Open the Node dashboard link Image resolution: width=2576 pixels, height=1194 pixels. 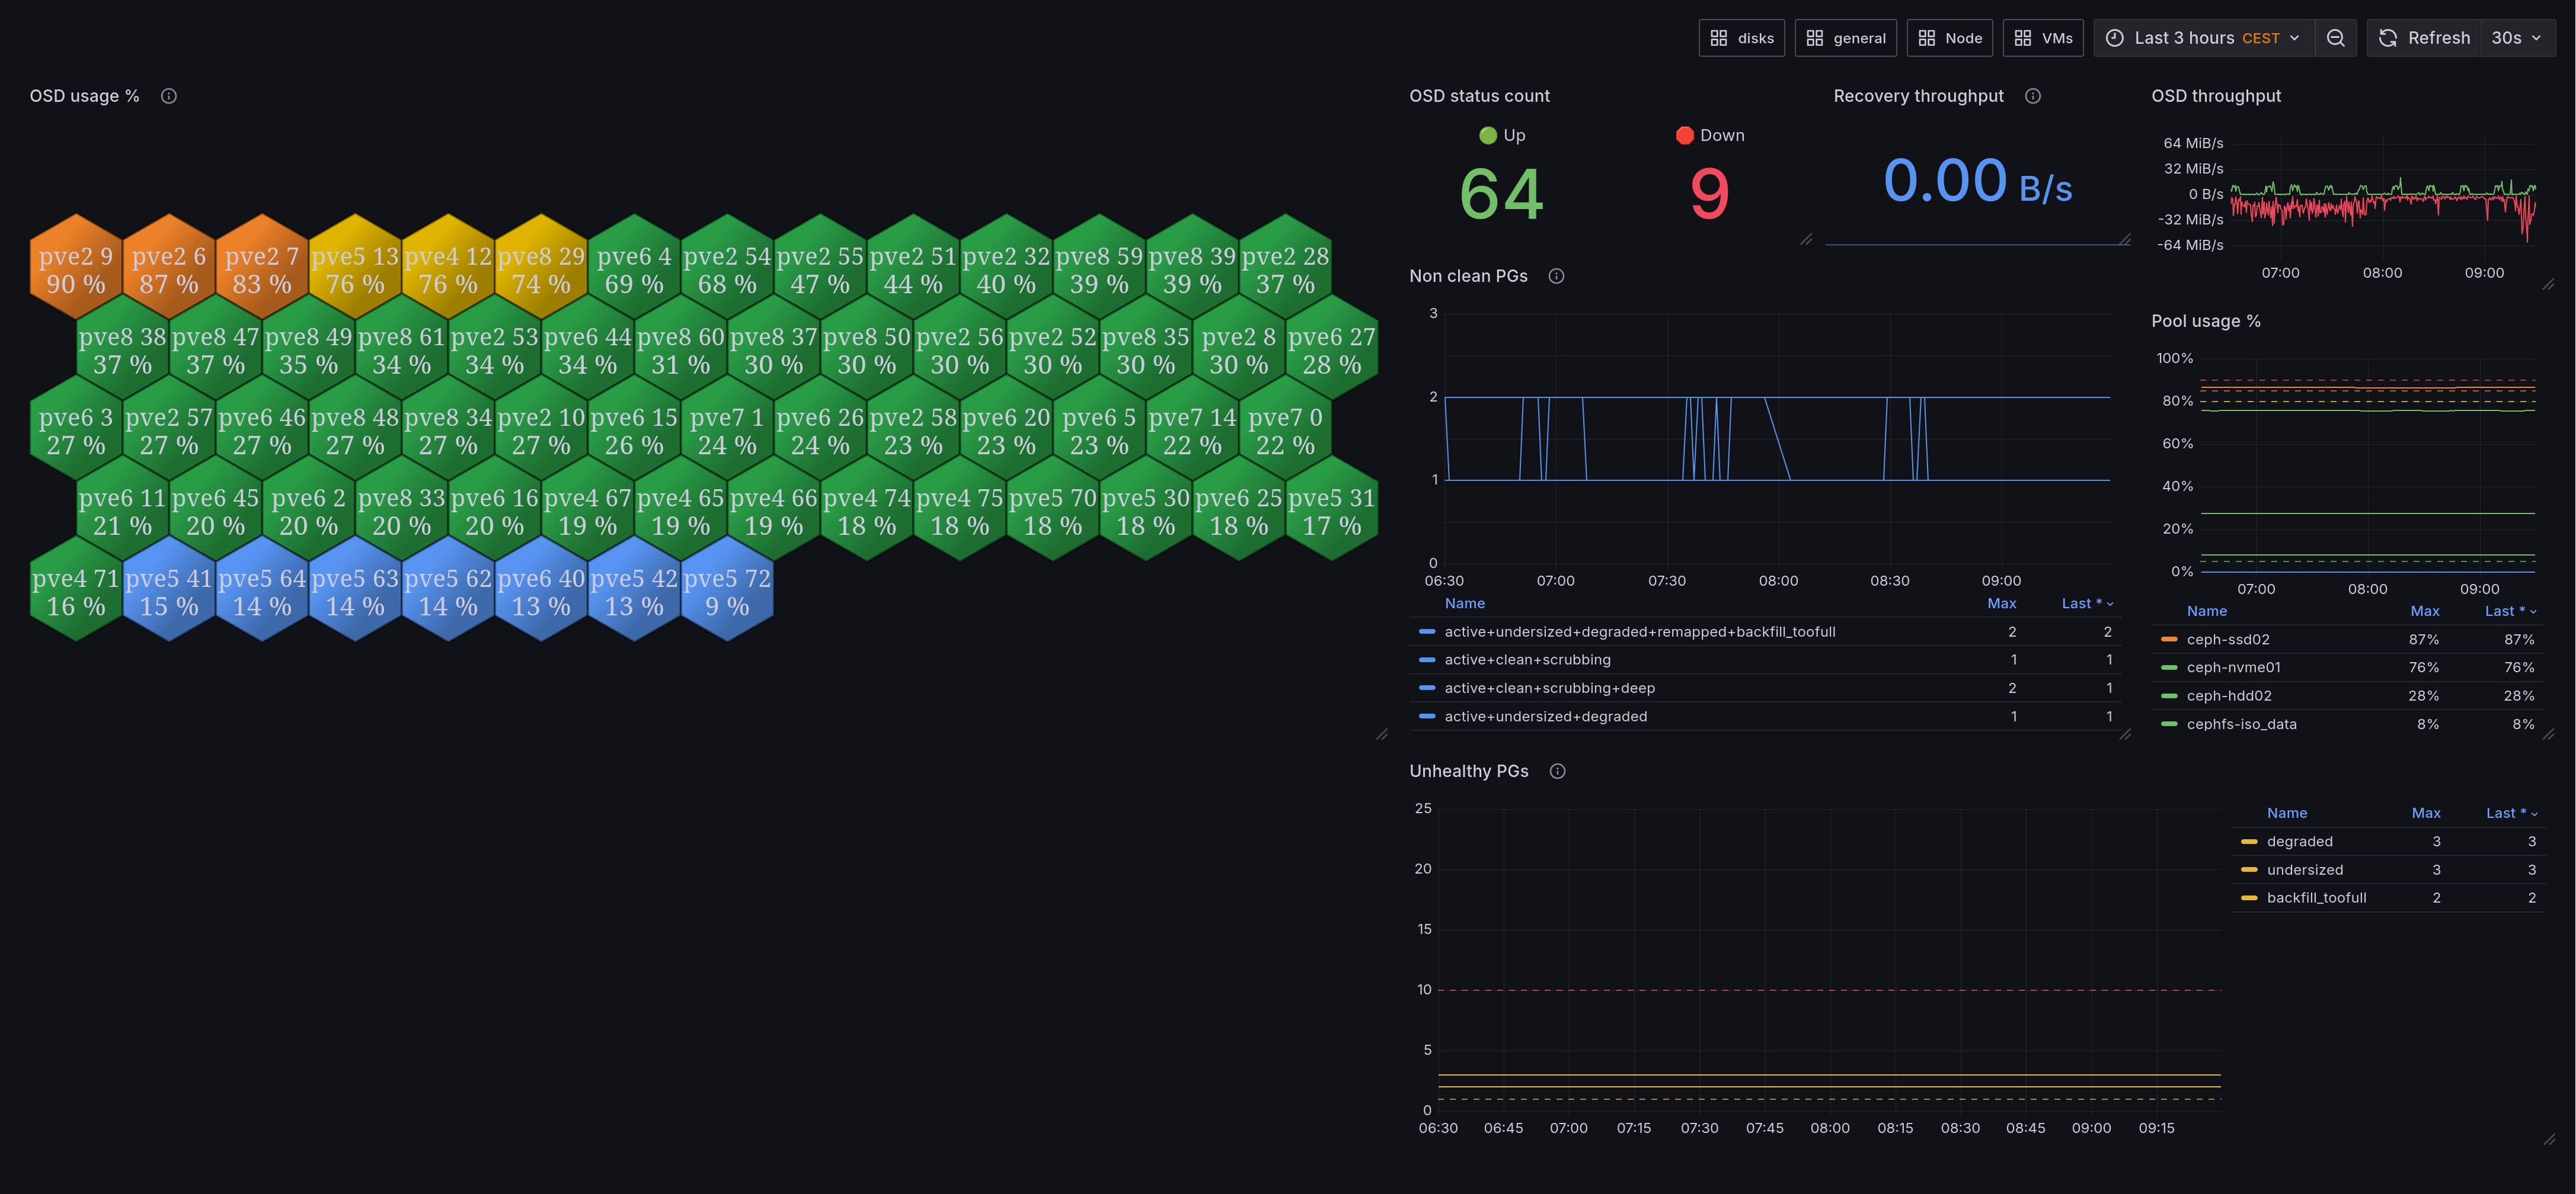point(1949,38)
